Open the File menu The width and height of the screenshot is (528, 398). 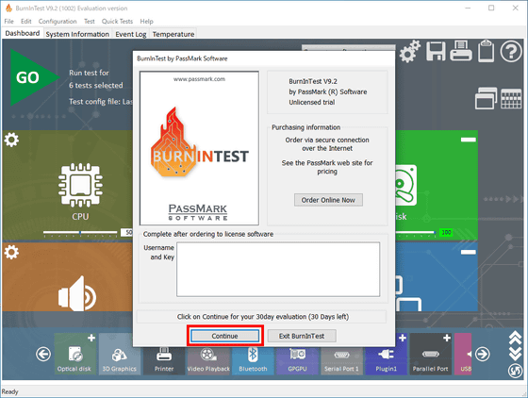(8, 21)
